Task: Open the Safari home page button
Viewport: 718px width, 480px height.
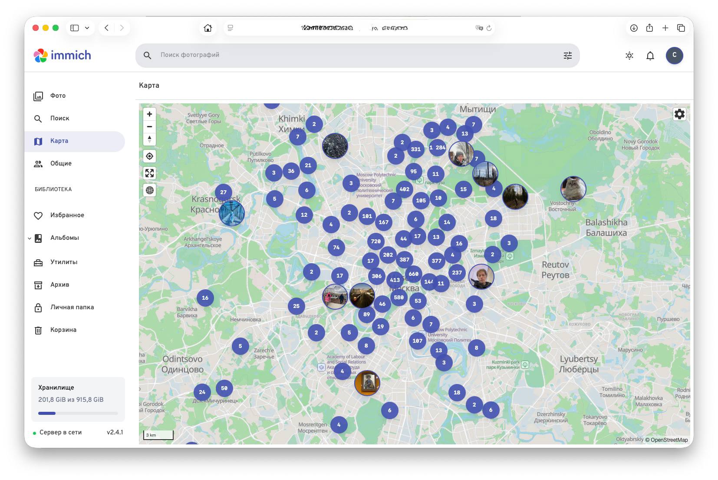Action: (x=208, y=28)
